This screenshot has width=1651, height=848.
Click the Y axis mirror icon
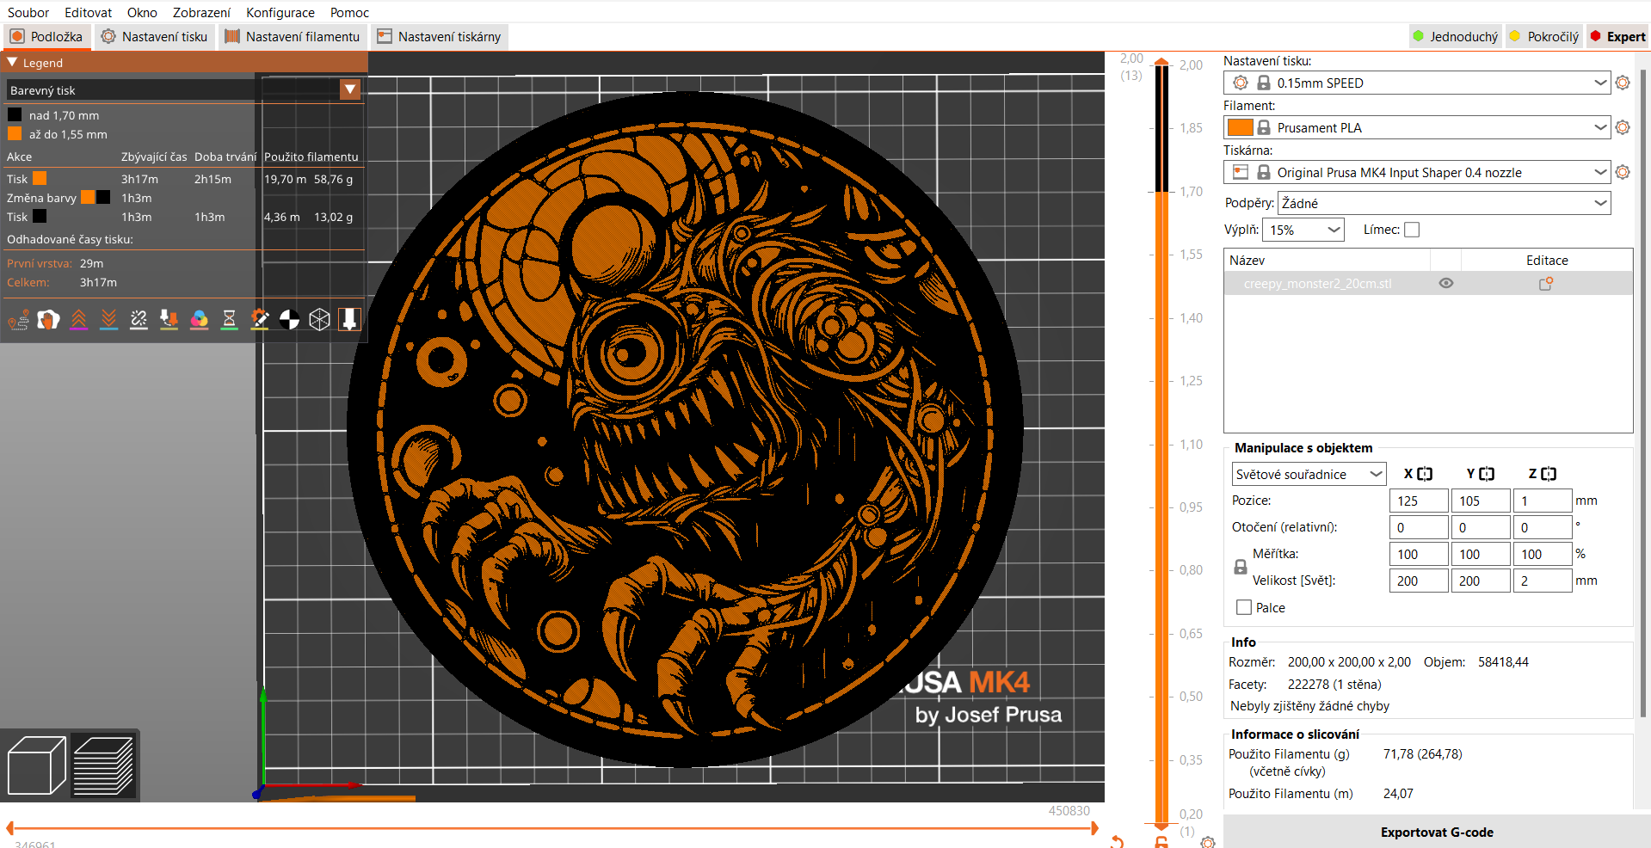(1487, 474)
